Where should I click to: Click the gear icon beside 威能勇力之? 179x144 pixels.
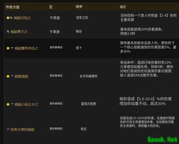pyautogui.click(x=8, y=31)
